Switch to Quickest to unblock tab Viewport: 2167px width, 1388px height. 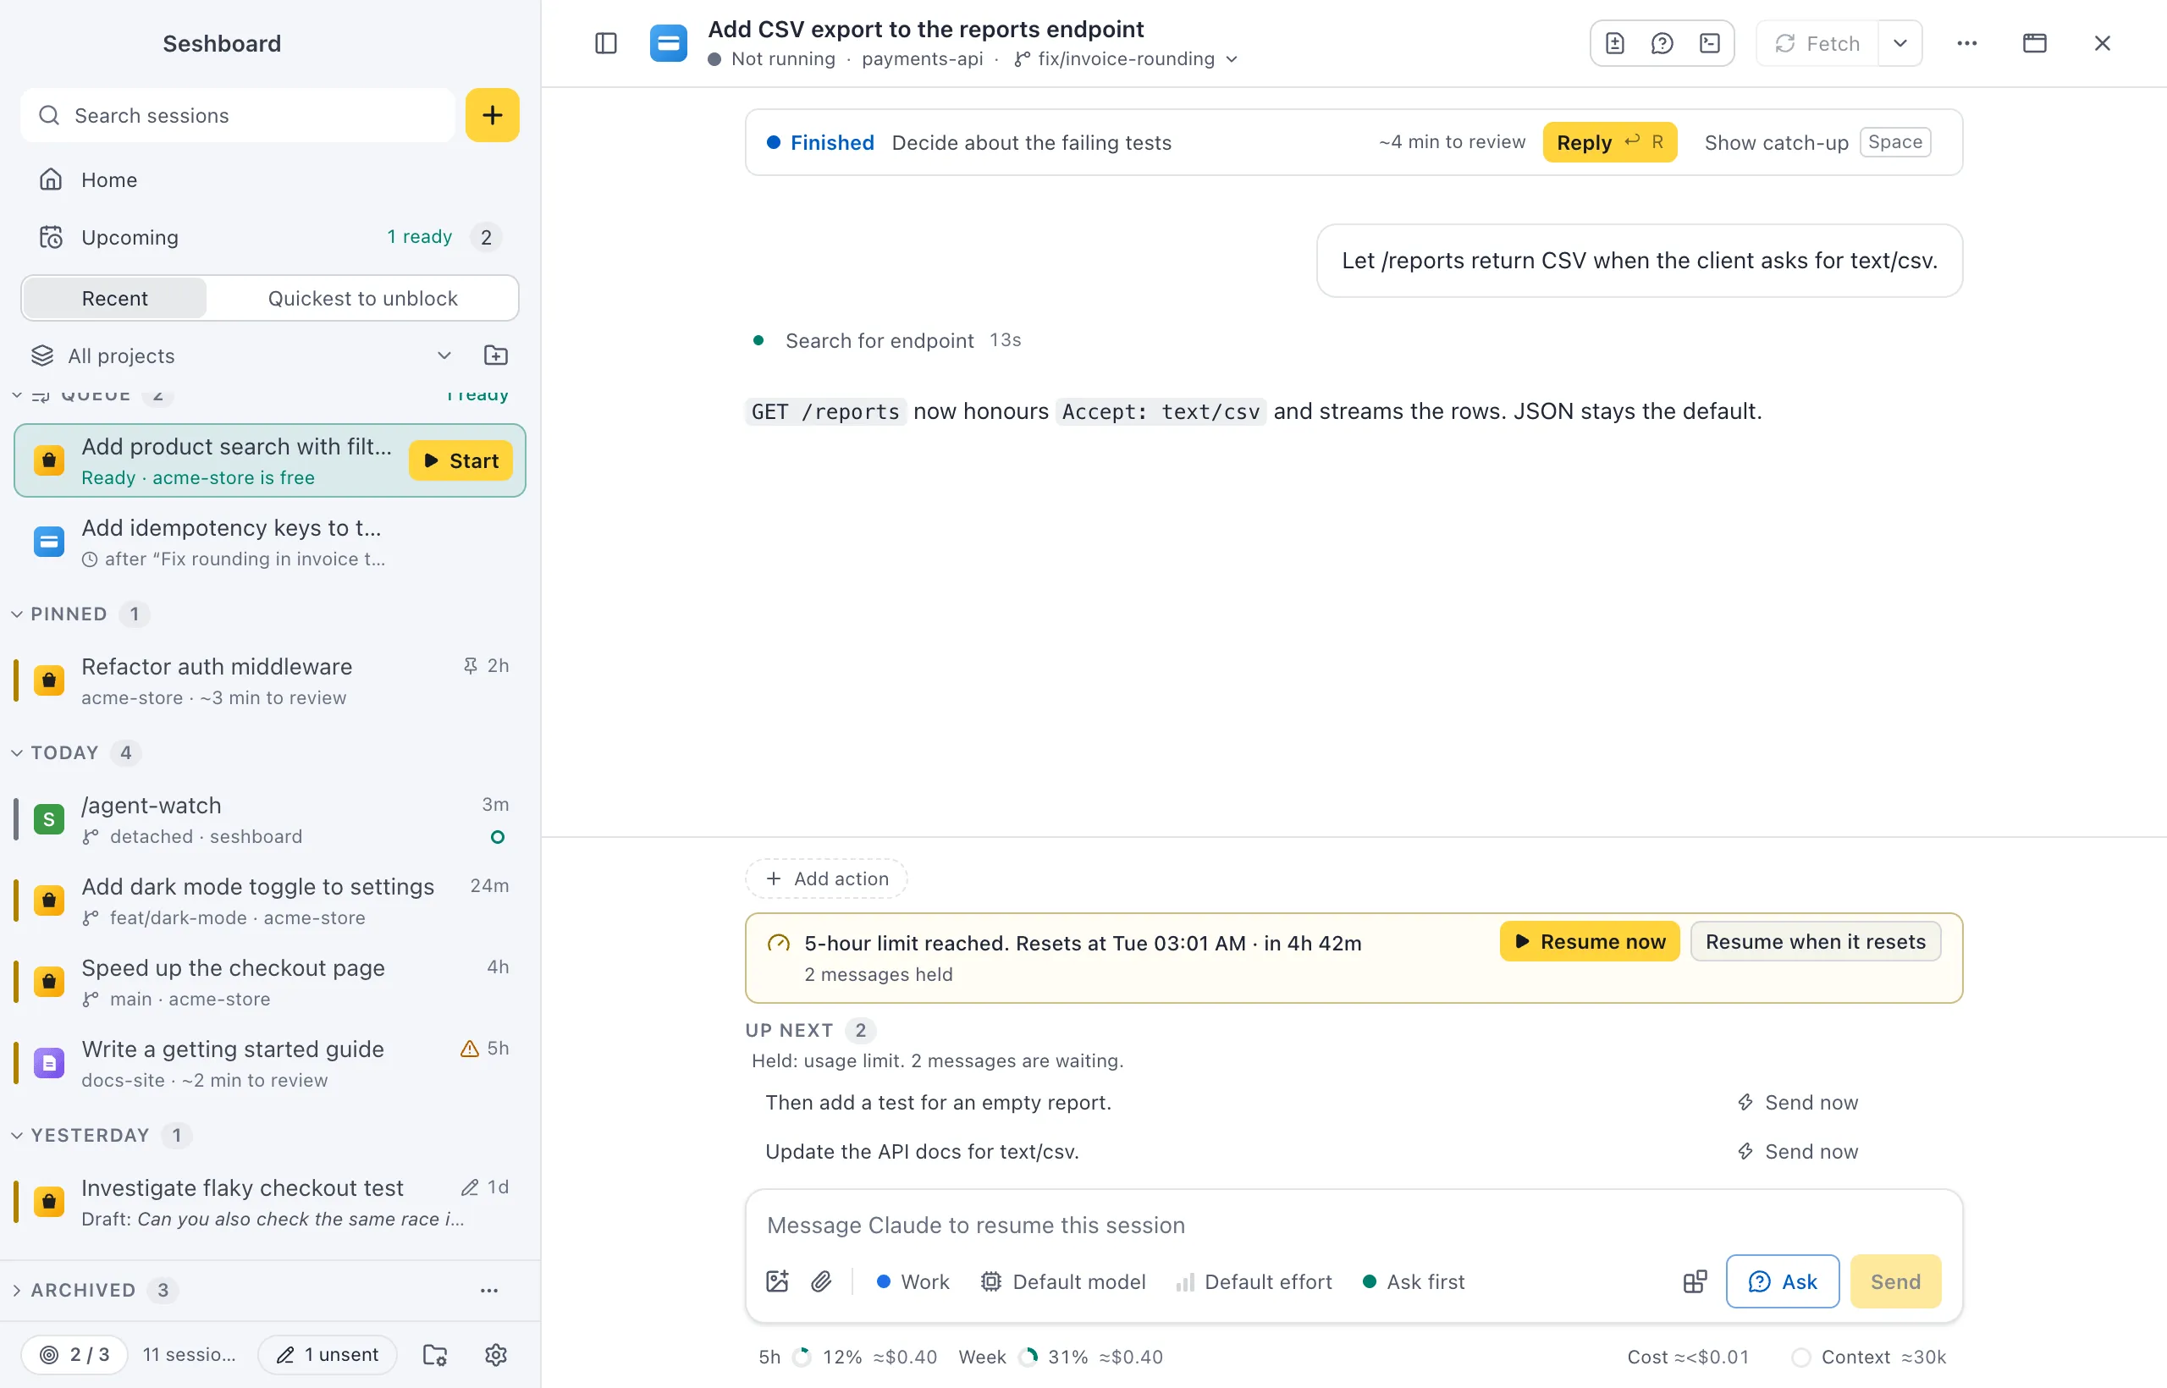pos(362,298)
